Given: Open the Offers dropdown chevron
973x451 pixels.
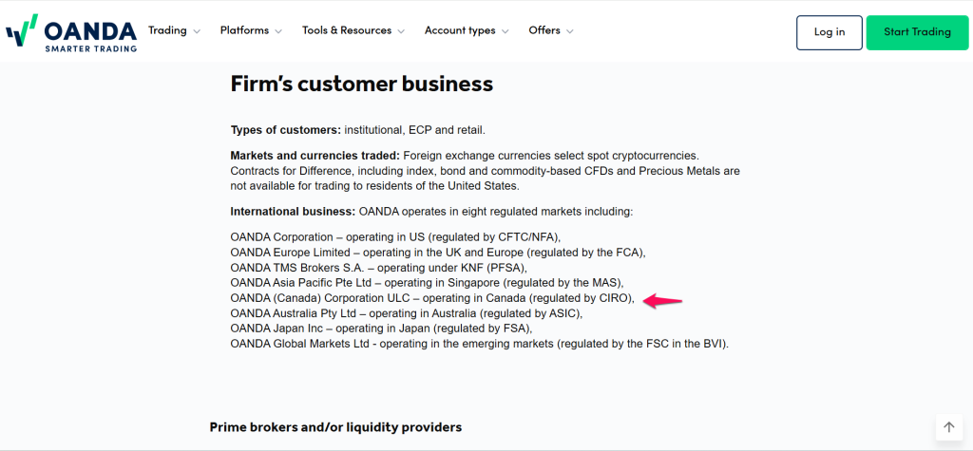Looking at the screenshot, I should tap(569, 31).
